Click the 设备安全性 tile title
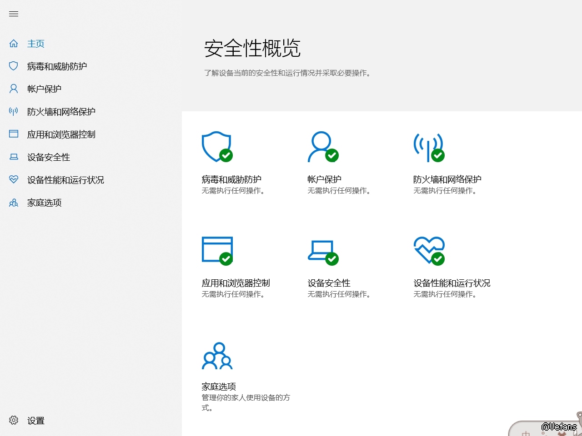The height and width of the screenshot is (436, 582). click(x=329, y=283)
